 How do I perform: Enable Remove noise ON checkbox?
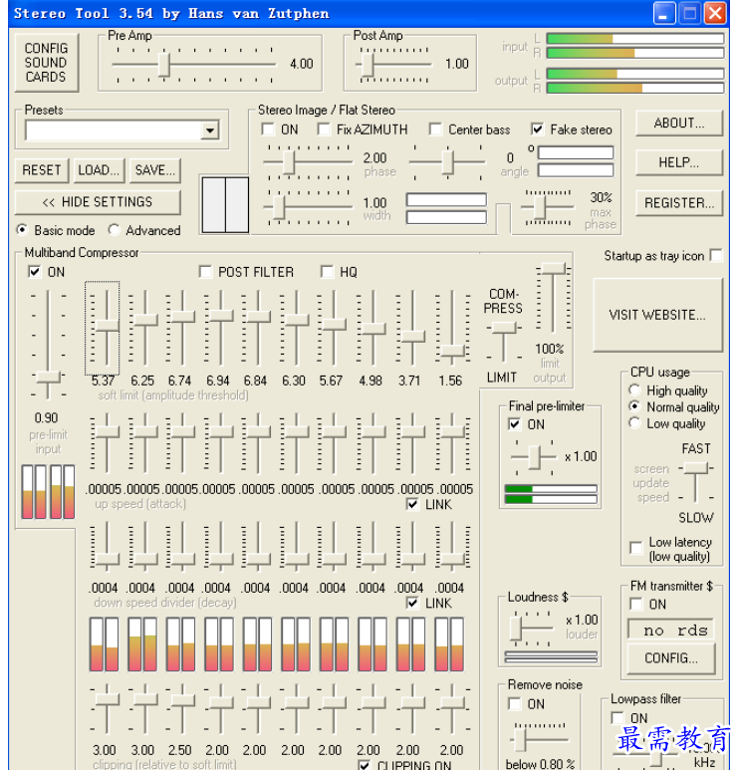click(514, 704)
